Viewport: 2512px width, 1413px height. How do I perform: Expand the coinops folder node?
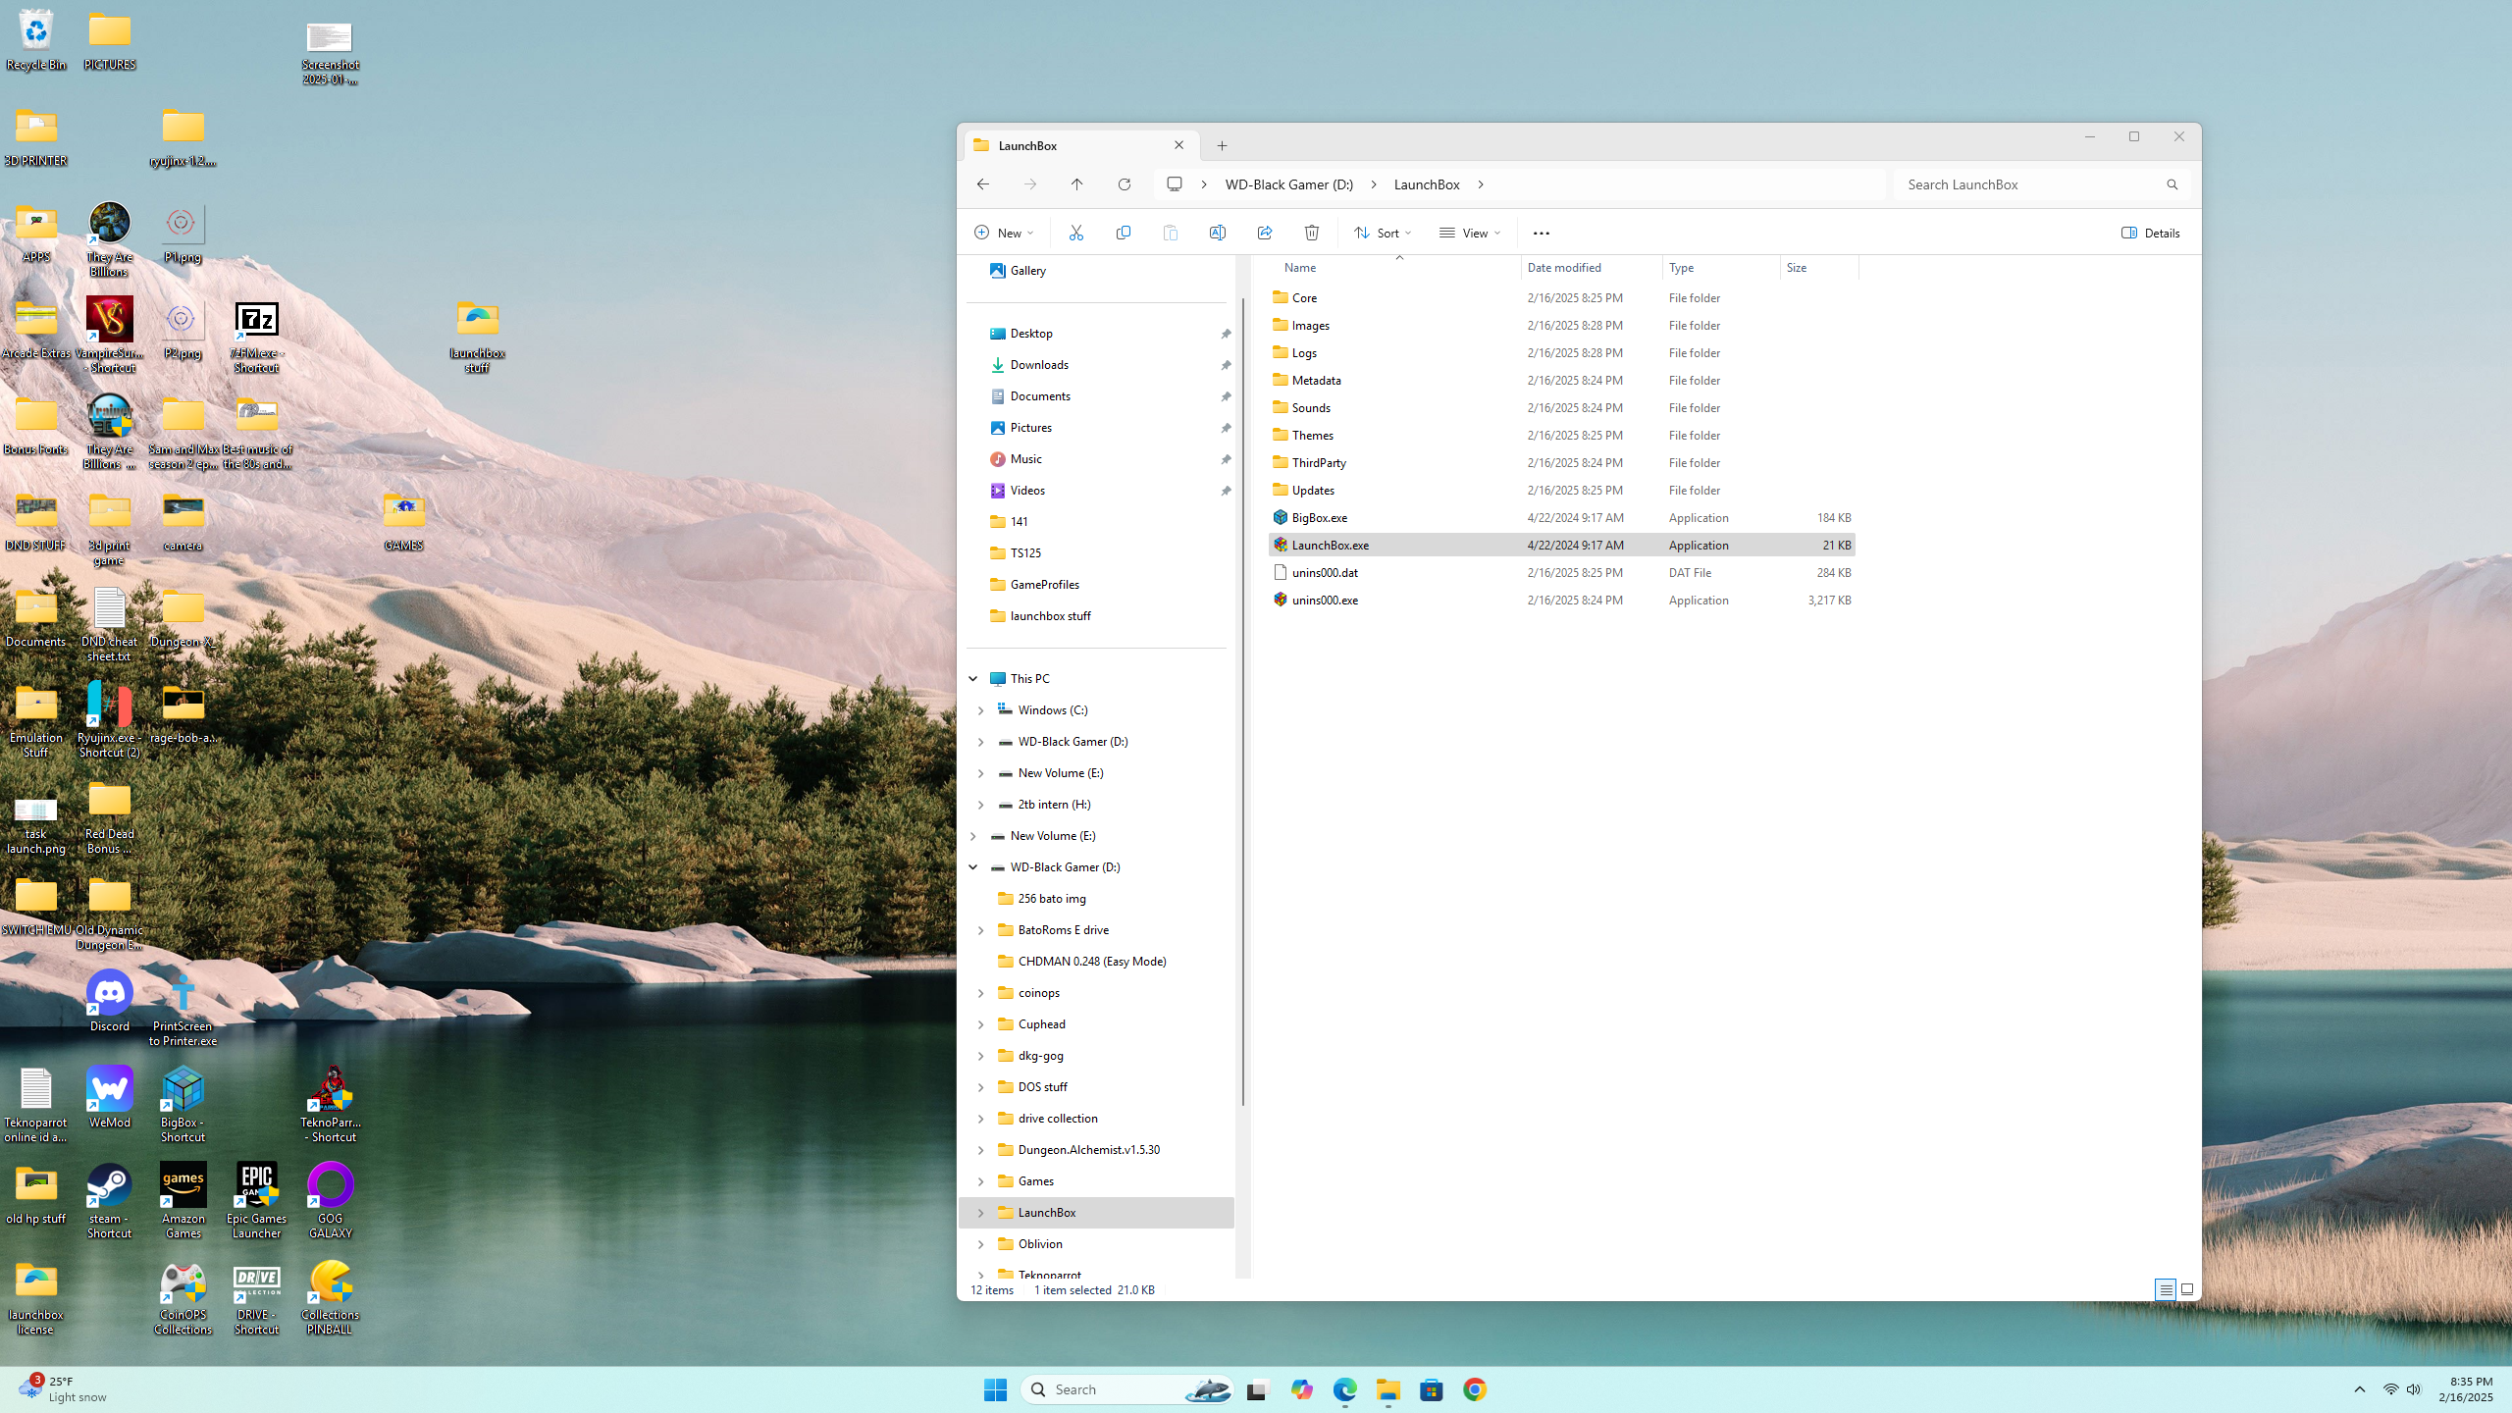[x=980, y=993]
